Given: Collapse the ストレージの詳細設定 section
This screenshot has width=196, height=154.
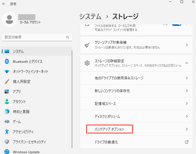Looking at the screenshot, I should [x=187, y=63].
